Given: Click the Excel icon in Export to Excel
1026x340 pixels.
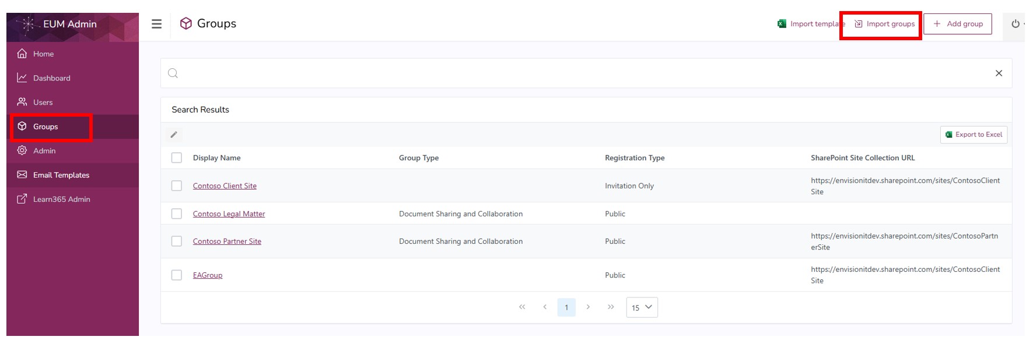Looking at the screenshot, I should pyautogui.click(x=949, y=135).
